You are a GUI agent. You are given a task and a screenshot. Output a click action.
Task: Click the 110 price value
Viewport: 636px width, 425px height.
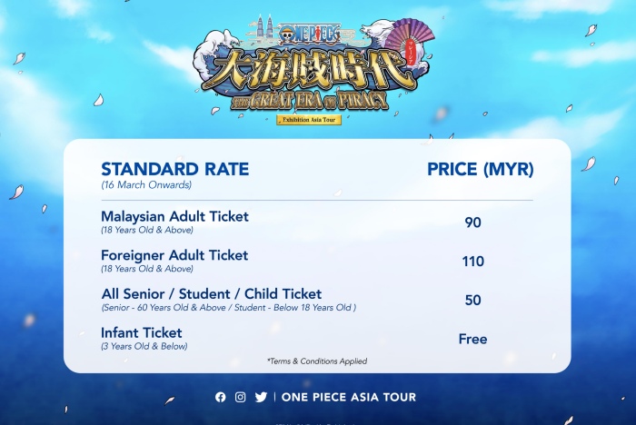473,262
